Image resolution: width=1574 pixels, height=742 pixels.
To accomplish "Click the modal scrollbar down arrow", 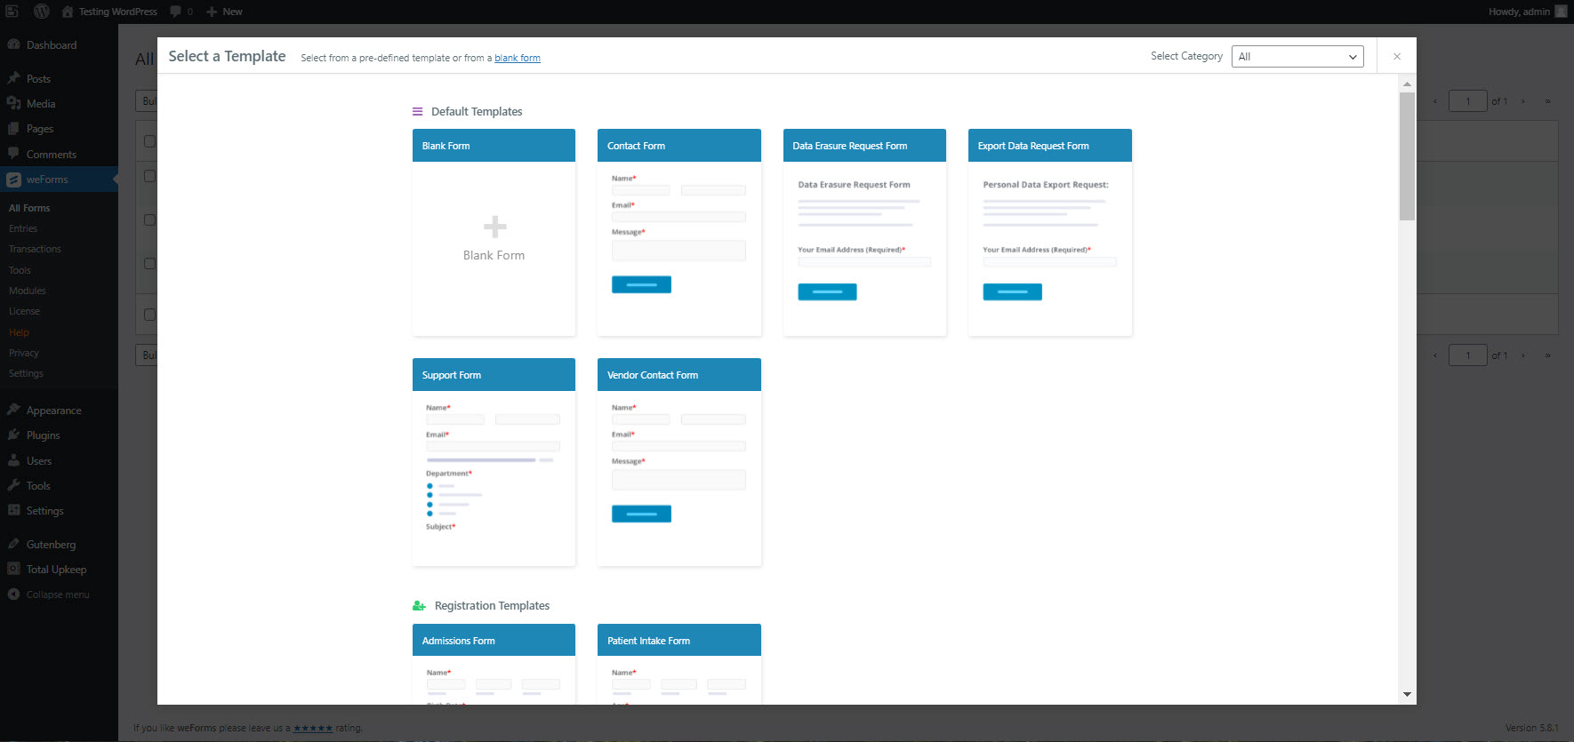I will click(1407, 694).
